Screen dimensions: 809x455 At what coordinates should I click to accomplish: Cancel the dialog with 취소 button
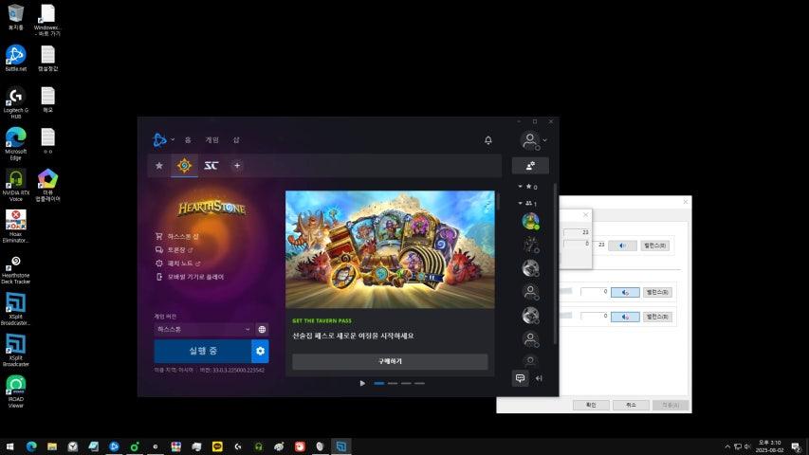[x=631, y=405]
